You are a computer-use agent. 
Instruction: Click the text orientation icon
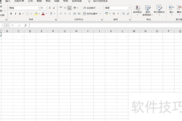(75, 8)
